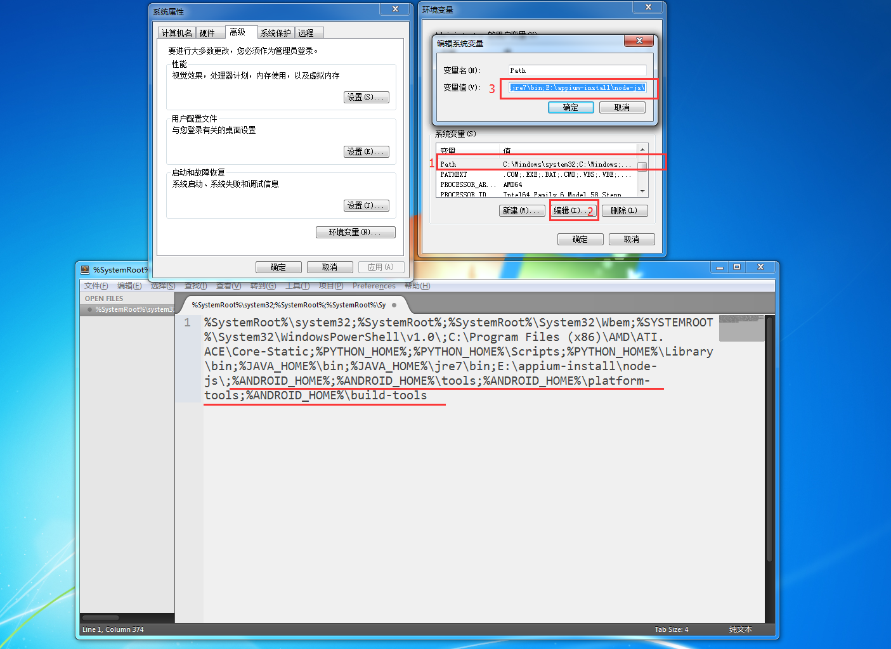The width and height of the screenshot is (891, 649).
Task: Open the 转到(G) menu in Sublime
Action: click(x=263, y=286)
